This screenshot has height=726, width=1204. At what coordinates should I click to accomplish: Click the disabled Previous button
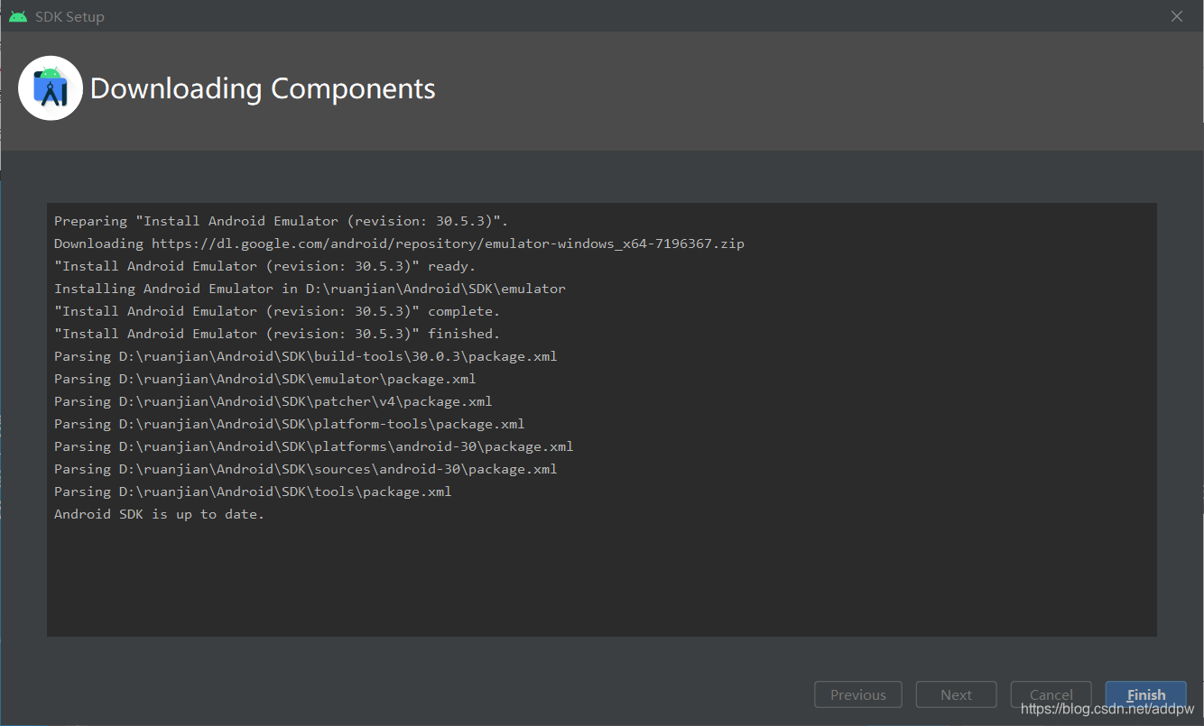click(857, 694)
